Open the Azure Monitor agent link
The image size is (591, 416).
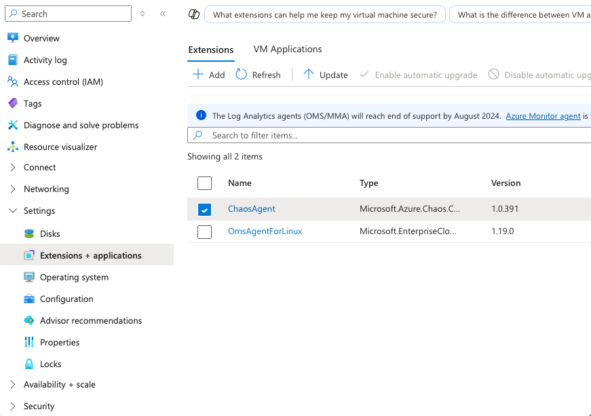tap(543, 115)
